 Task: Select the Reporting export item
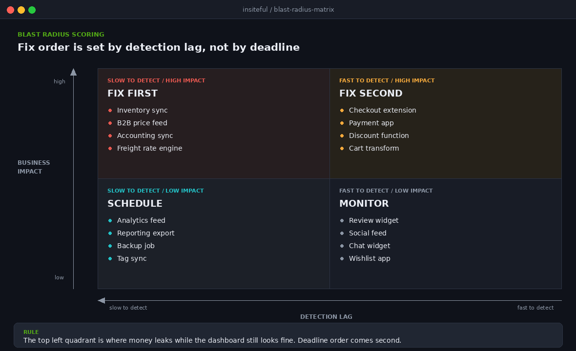point(145,233)
